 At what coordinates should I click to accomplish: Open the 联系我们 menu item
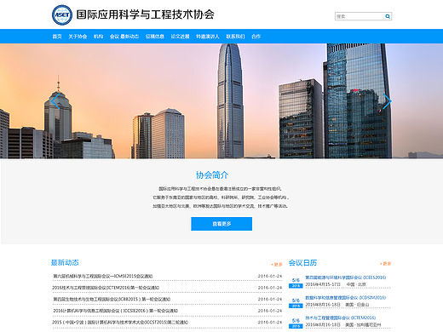tap(235, 37)
